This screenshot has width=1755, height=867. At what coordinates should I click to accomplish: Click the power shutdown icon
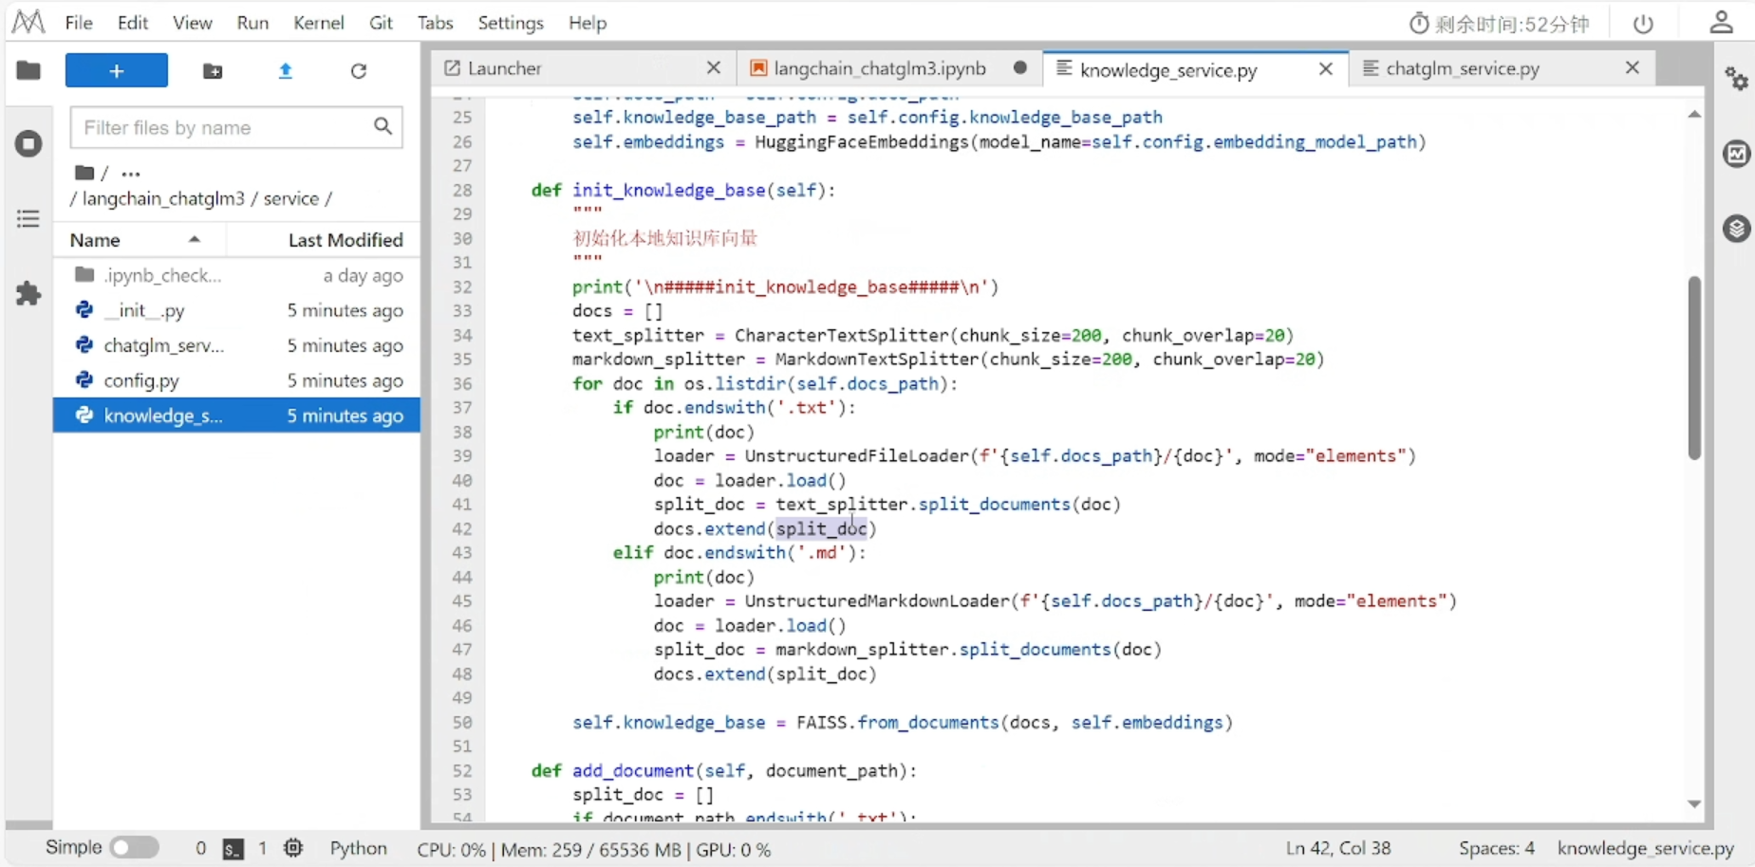pyautogui.click(x=1643, y=24)
